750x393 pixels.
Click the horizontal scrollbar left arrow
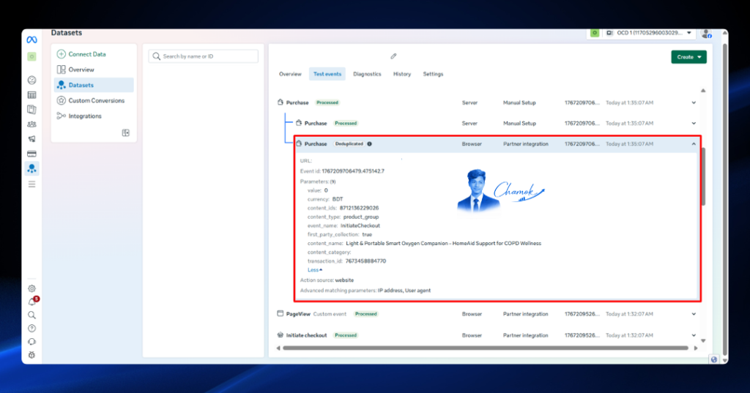(x=278, y=348)
